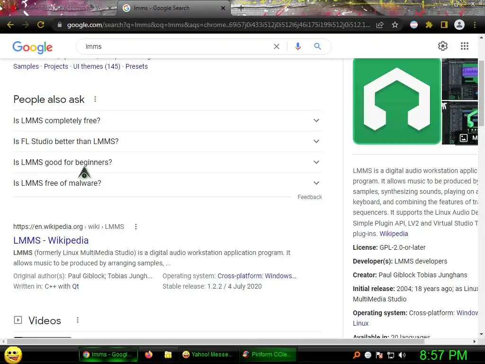Switch to Yahoo! Messenger taskbar item
The image size is (485, 364).
(x=207, y=355)
